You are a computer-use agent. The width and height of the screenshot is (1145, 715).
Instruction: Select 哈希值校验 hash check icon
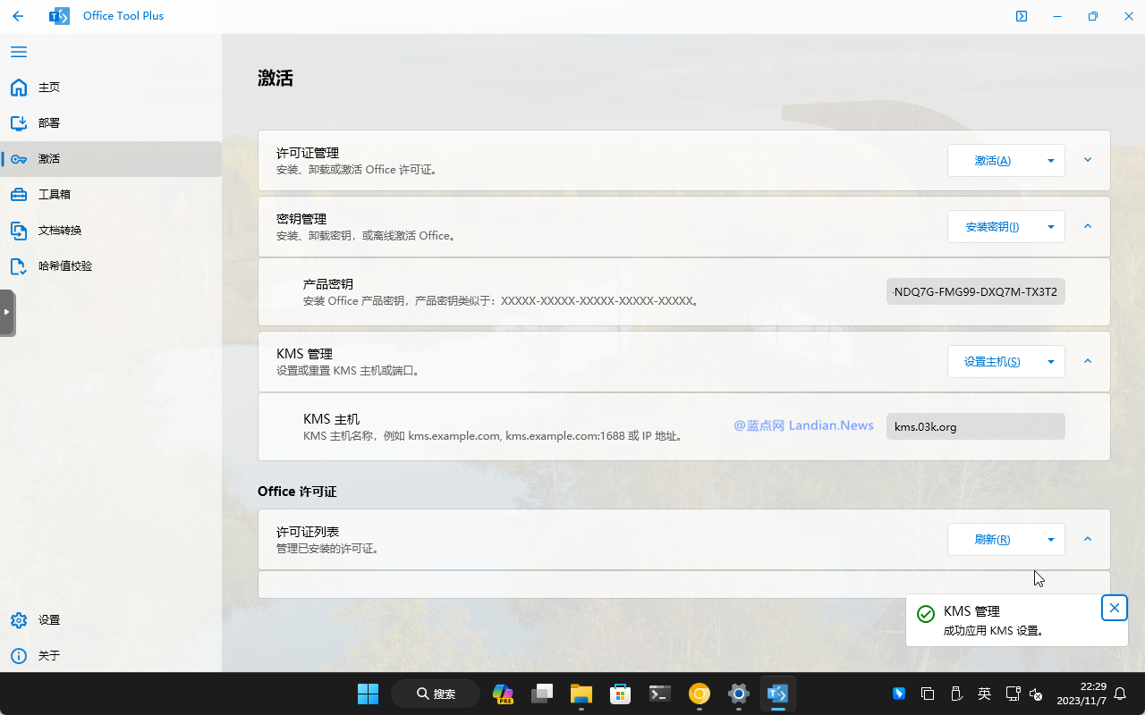[19, 266]
